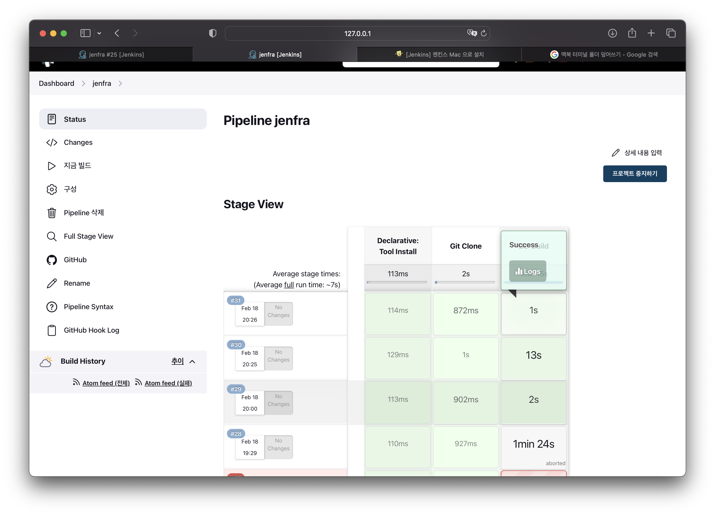
Task: Collapse the Build History panel chevron
Action: pyautogui.click(x=192, y=361)
